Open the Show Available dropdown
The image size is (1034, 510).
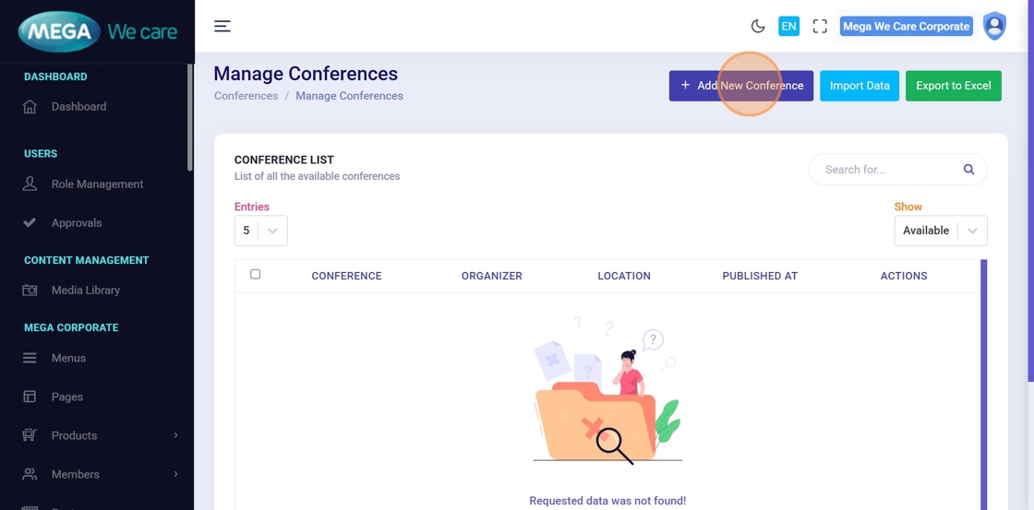tap(940, 231)
